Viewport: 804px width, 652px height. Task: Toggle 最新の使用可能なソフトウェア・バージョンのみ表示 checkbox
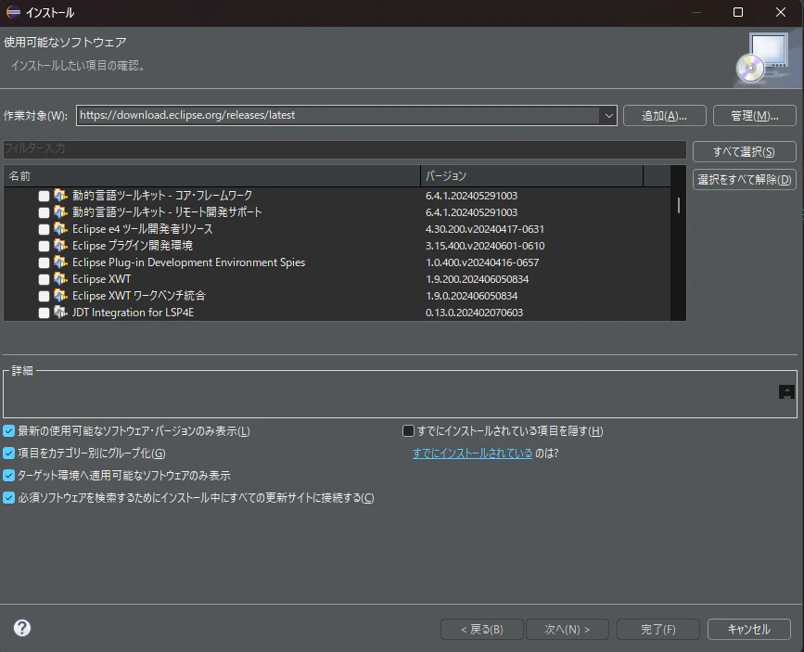pyautogui.click(x=8, y=431)
